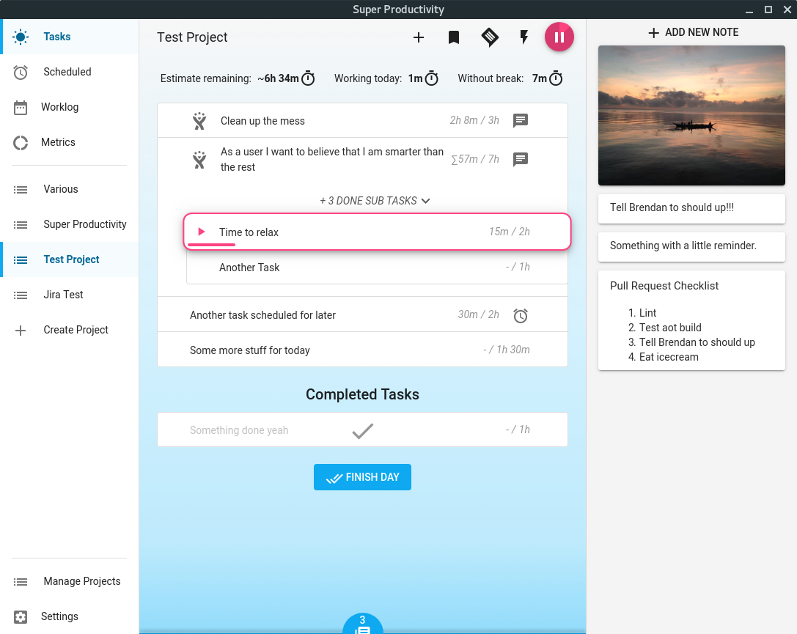Minimize the Super Productivity window
This screenshot has height=634, width=797.
click(x=749, y=10)
